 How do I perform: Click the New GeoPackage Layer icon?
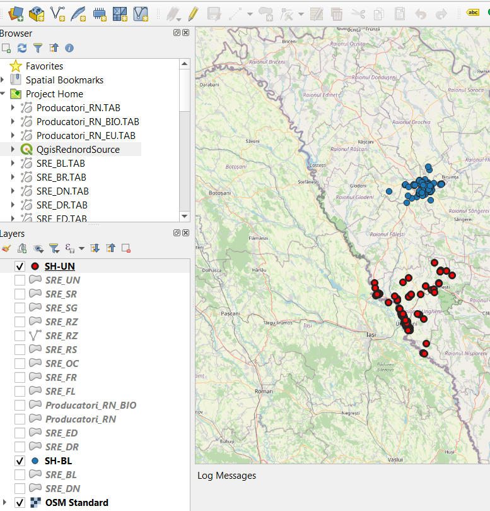37,13
